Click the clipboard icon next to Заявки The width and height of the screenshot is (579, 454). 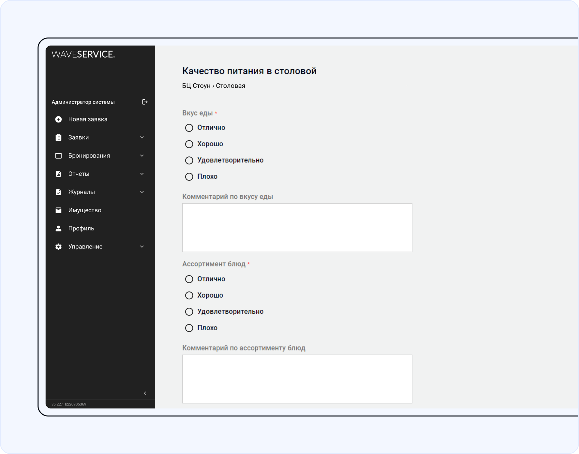(58, 138)
